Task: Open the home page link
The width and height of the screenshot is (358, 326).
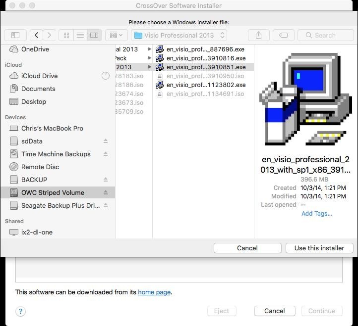Action: (x=154, y=292)
